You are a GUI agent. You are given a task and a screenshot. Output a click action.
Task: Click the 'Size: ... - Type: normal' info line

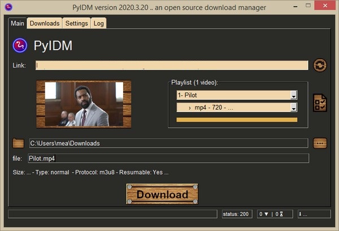tap(90, 172)
